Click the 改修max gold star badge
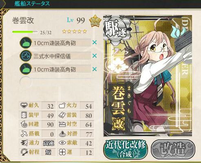 point(95,21)
